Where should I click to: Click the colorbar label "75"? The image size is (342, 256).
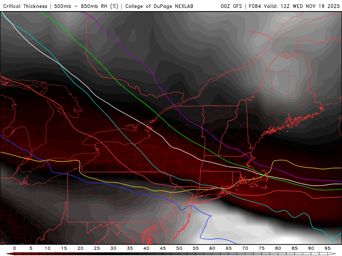pos(262,248)
